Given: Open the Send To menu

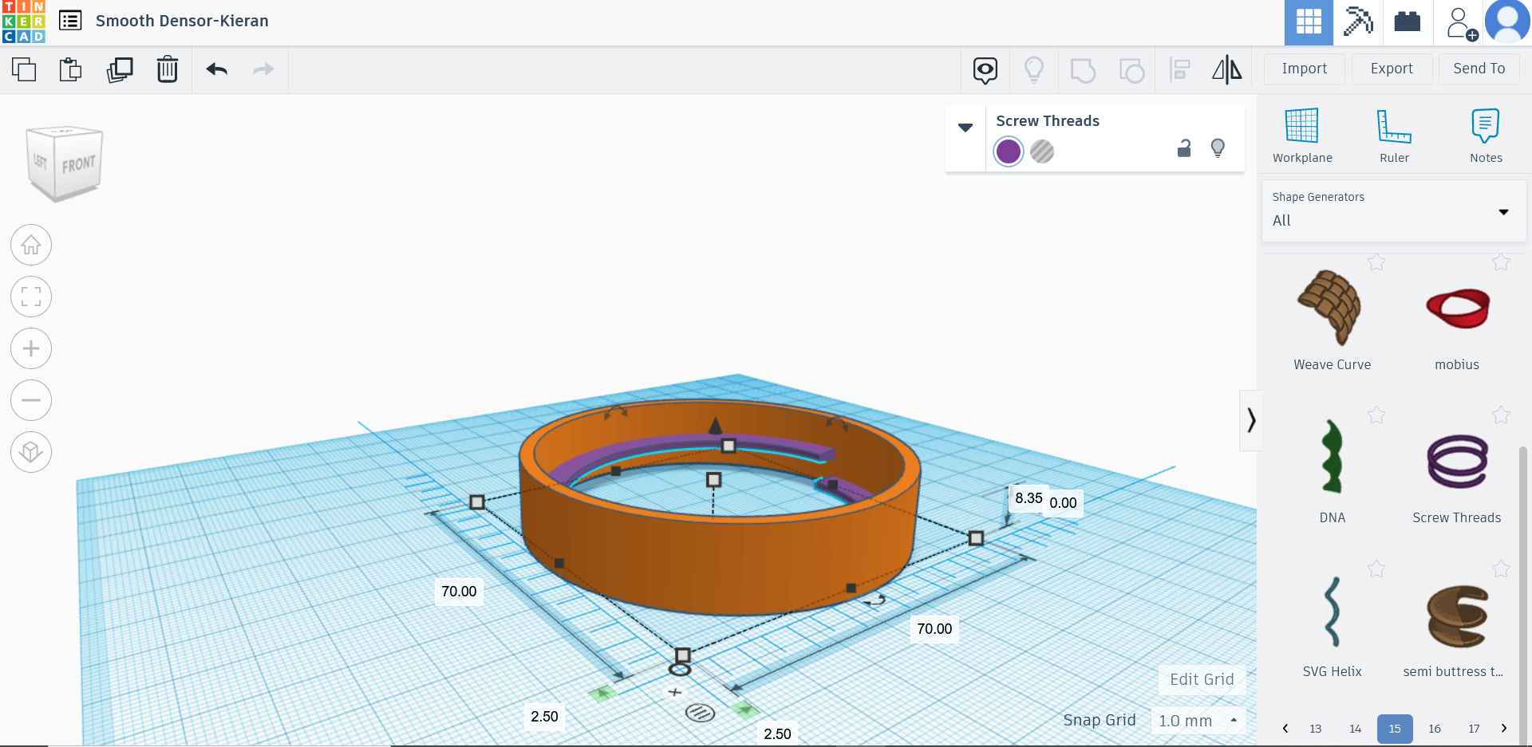Looking at the screenshot, I should [1478, 69].
